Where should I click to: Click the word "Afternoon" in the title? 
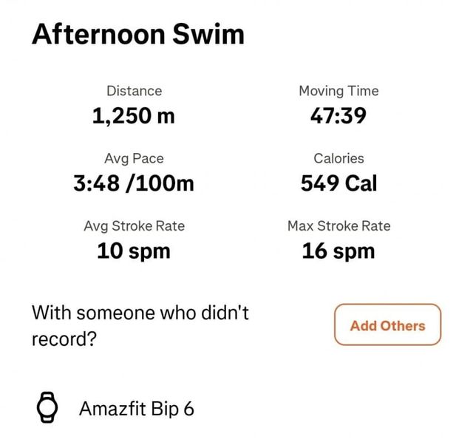click(x=98, y=35)
